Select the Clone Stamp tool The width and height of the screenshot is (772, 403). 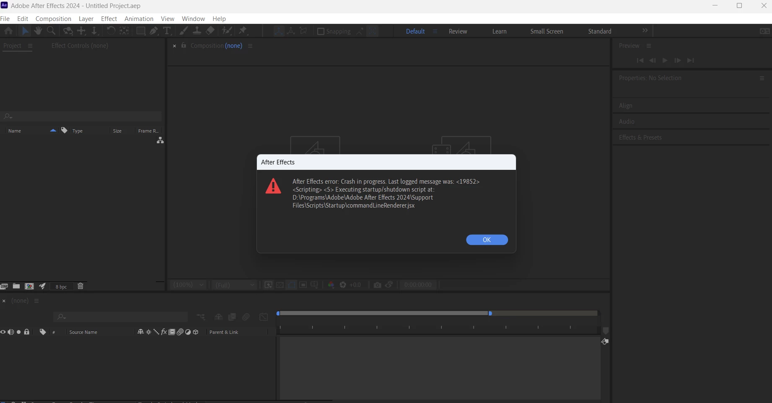pyautogui.click(x=197, y=31)
